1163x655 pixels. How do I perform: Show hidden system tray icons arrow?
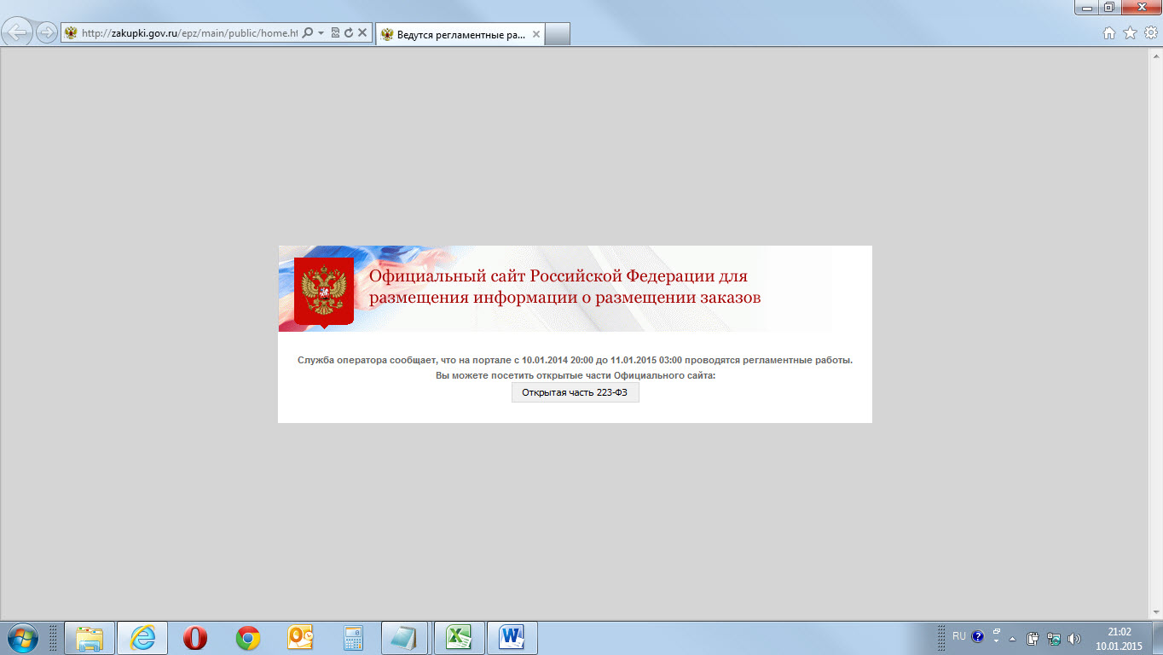[x=1013, y=638]
